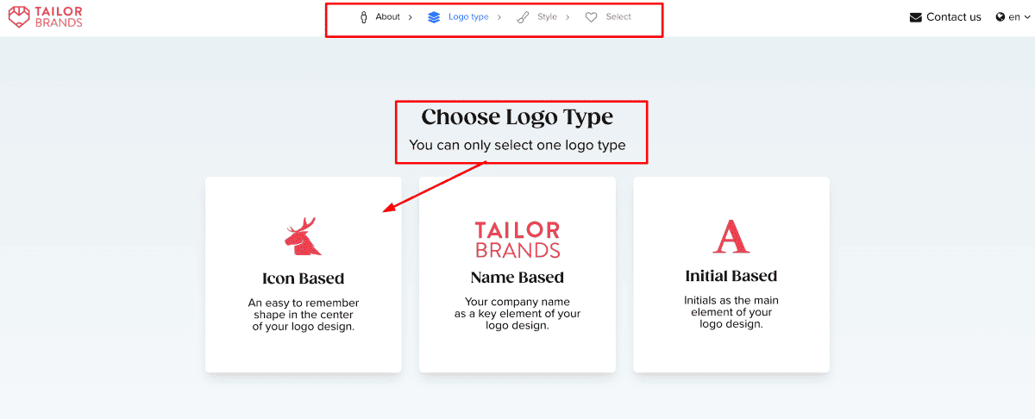The height and width of the screenshot is (419, 1035).
Task: Click the Select heart icon
Action: click(x=591, y=17)
